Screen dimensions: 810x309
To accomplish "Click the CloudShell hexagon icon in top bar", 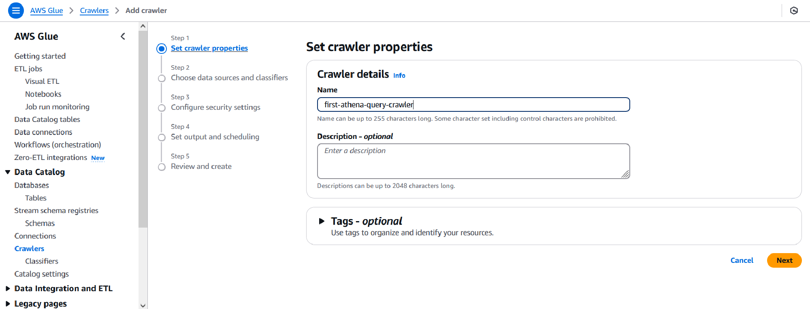I will pos(794,11).
